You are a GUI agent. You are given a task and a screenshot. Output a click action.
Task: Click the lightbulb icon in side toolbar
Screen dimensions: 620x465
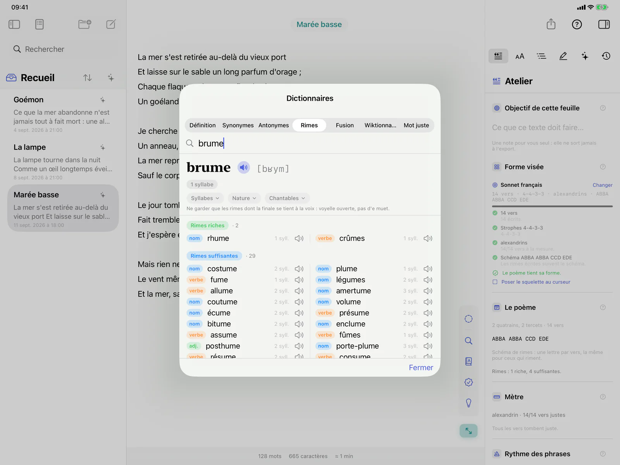[x=468, y=403]
